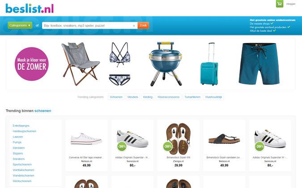This screenshot has width=302, height=188.
Task: Open the Huishoudelijk trending category
Action: coord(213,97)
